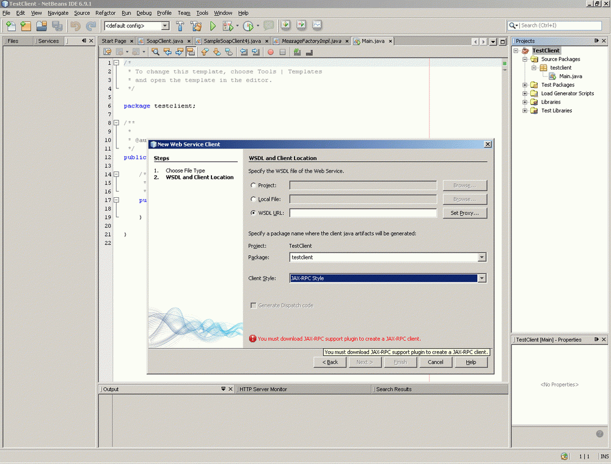The height and width of the screenshot is (464, 611).
Task: Click the WSDL URL text field
Action: click(x=363, y=213)
